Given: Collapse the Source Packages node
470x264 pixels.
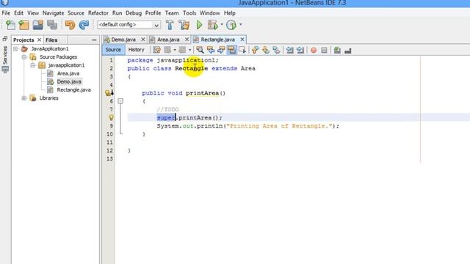Looking at the screenshot, I should (24, 57).
